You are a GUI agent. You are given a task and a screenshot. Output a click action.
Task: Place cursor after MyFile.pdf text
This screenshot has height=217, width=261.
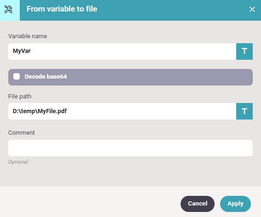[x=67, y=111]
